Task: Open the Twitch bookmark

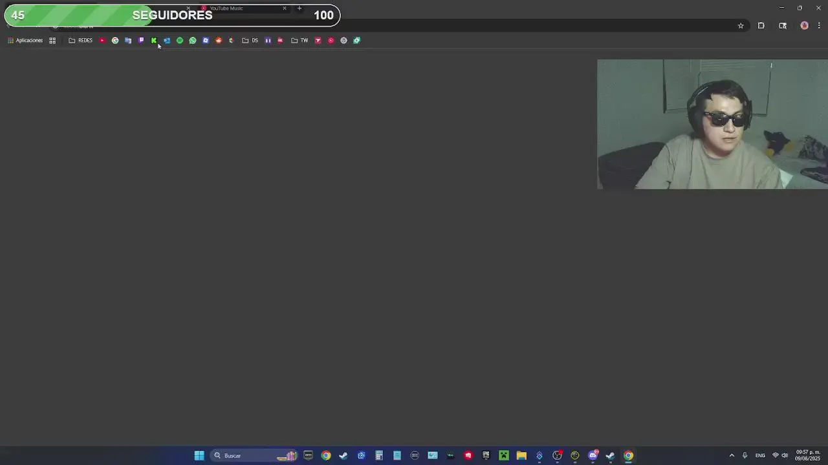Action: [x=141, y=40]
